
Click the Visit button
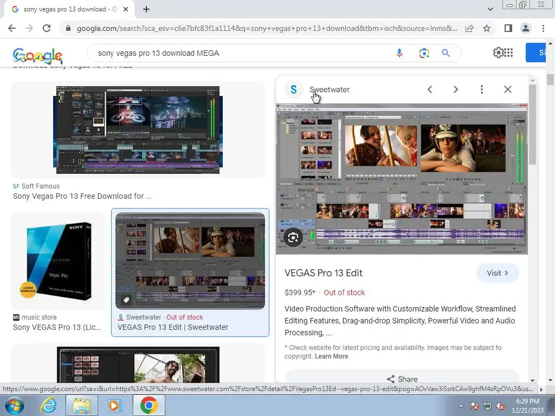coord(498,273)
